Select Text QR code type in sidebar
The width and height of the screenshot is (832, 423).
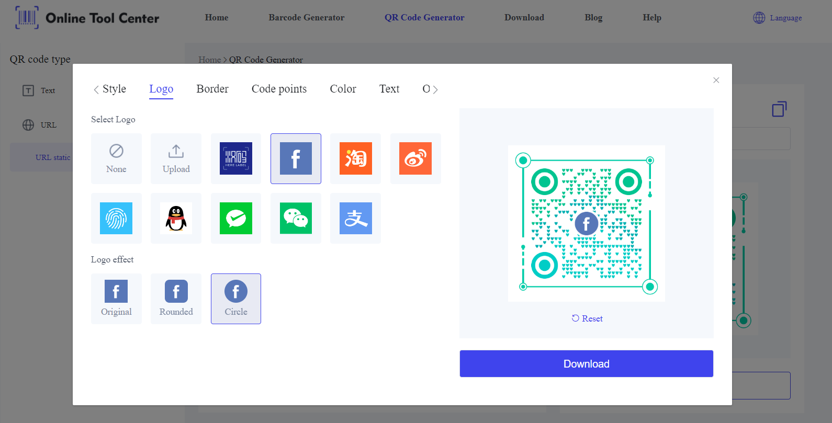pos(39,90)
